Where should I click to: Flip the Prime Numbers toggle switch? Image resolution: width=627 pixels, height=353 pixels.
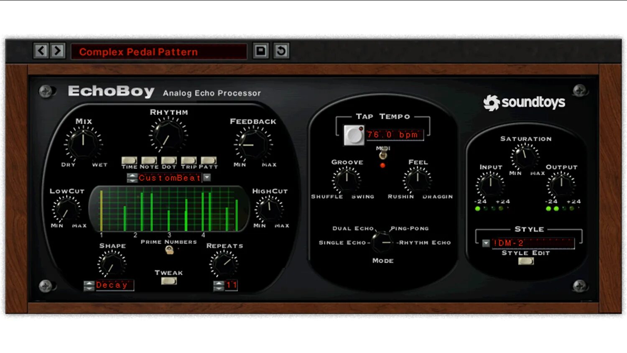pos(169,250)
